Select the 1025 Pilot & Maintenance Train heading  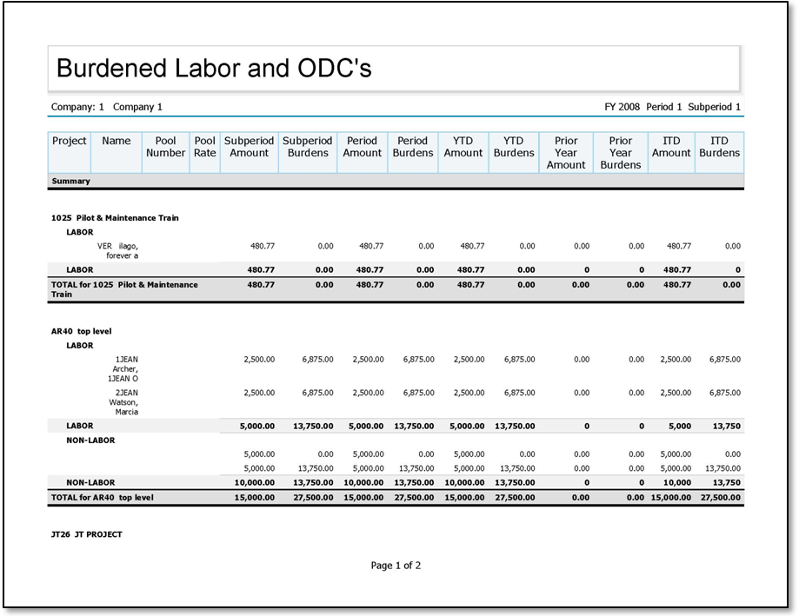point(115,218)
